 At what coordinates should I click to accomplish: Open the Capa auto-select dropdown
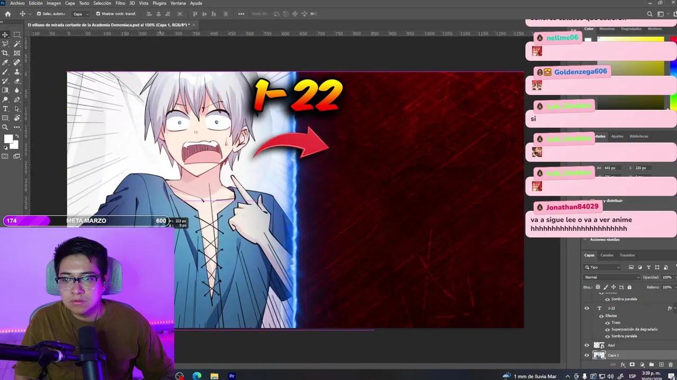coord(79,14)
